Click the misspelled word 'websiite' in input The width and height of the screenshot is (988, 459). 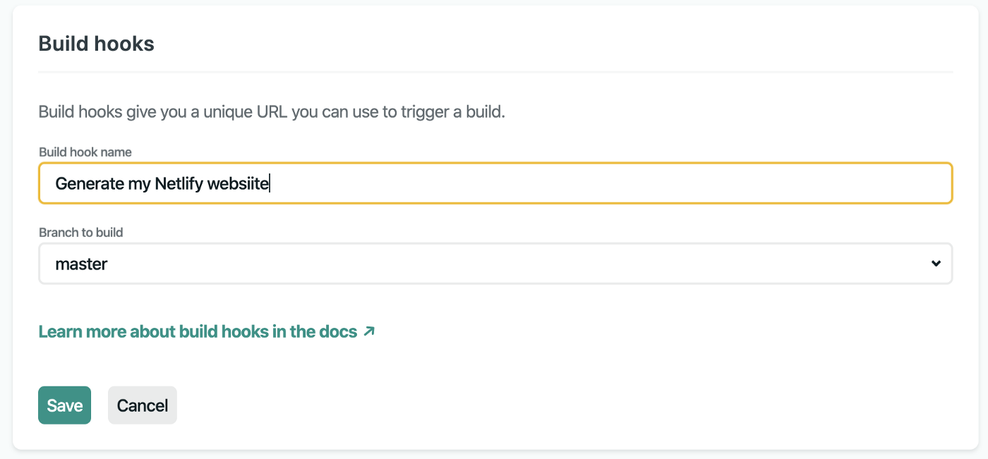tap(238, 184)
